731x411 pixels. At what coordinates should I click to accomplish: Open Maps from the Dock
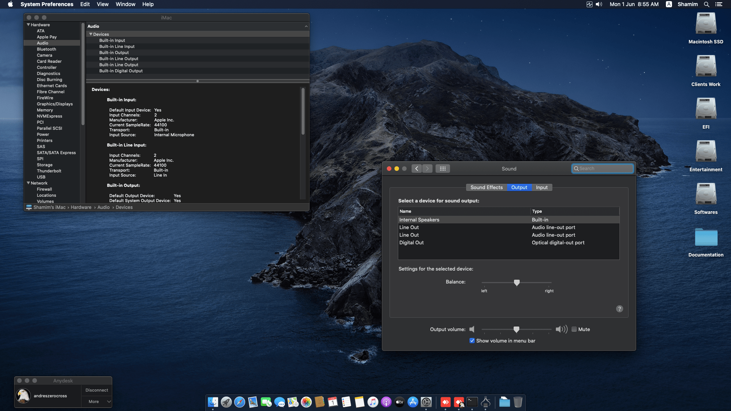point(293,402)
